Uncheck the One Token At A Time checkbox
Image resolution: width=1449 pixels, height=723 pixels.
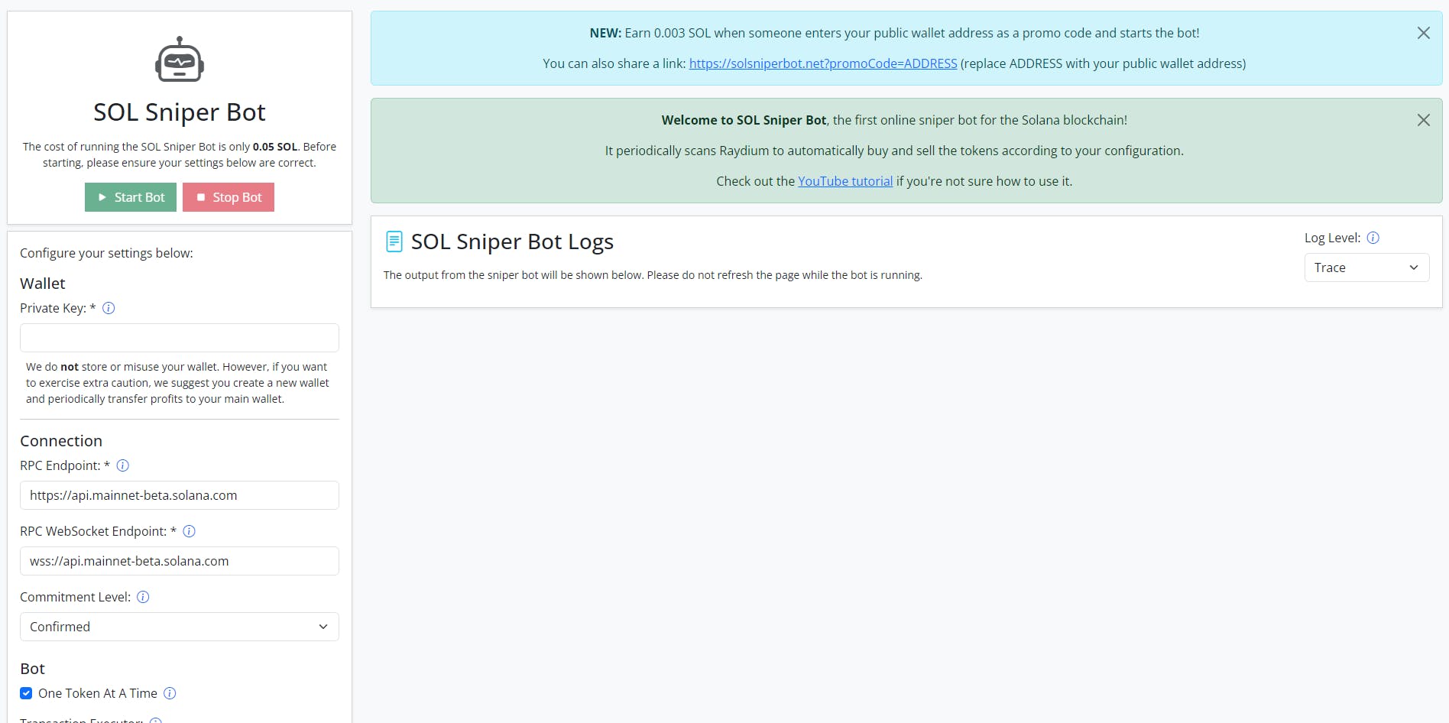tap(25, 693)
